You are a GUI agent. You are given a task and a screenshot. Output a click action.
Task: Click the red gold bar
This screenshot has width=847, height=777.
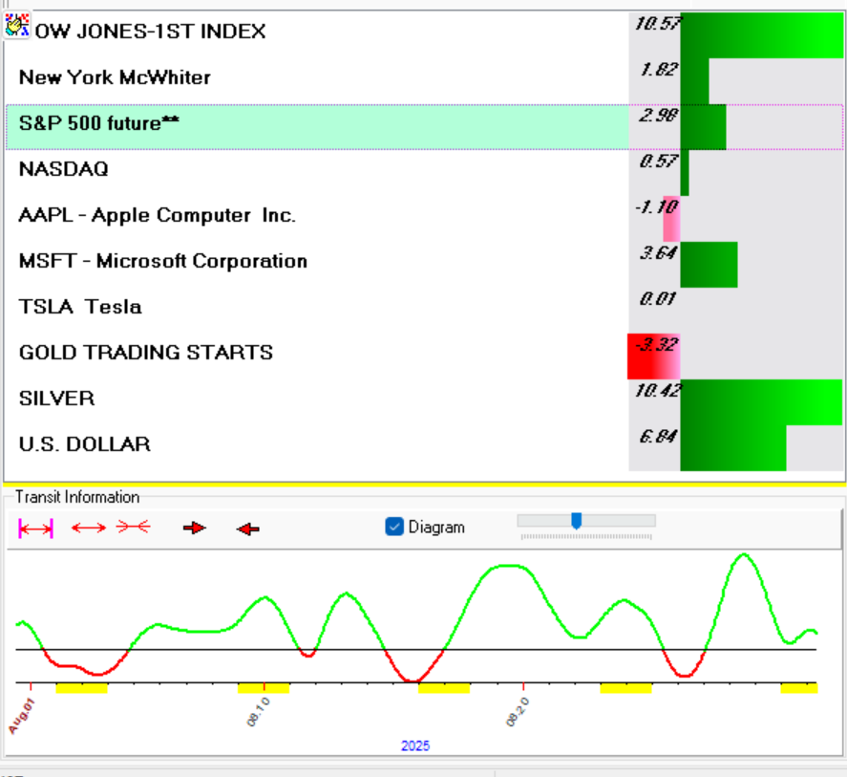(x=653, y=356)
